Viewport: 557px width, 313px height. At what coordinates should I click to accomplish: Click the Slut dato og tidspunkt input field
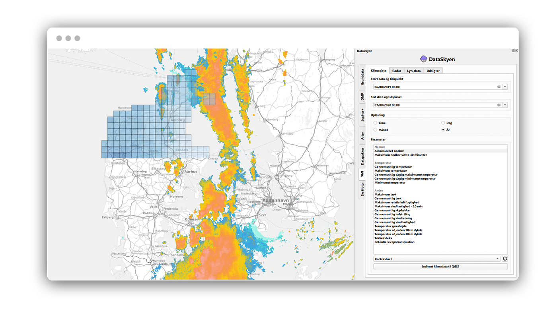434,105
